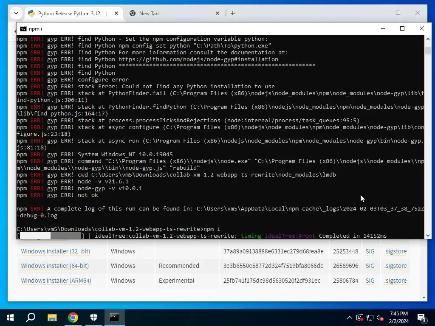Show hidden system tray icons

tap(350, 318)
